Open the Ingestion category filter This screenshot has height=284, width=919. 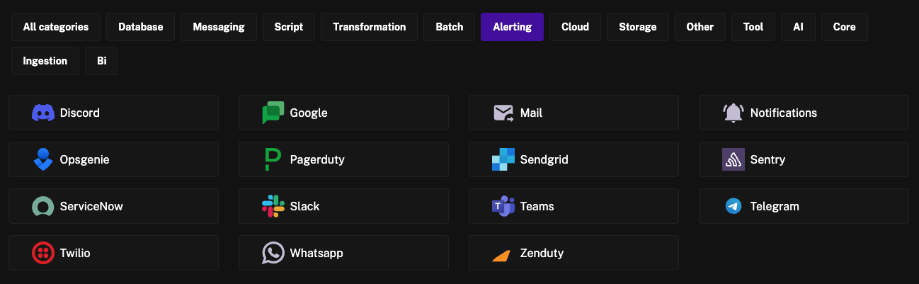pyautogui.click(x=45, y=61)
